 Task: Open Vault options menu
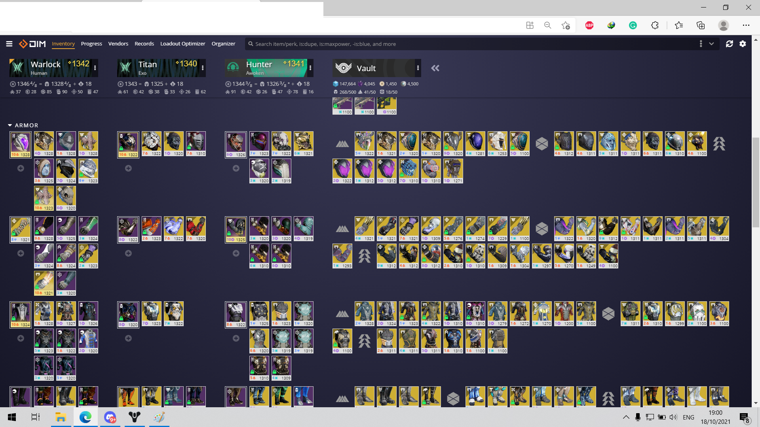click(x=418, y=68)
